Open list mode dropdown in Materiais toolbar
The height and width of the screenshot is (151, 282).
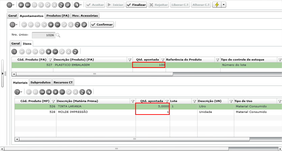18,92
